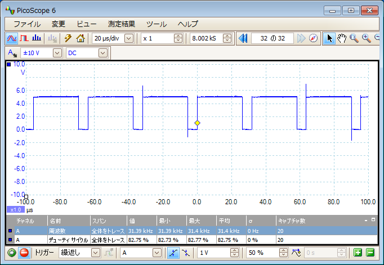This screenshot has height=265, width=384.
Task: Select falling edge trigger
Action: [186, 253]
